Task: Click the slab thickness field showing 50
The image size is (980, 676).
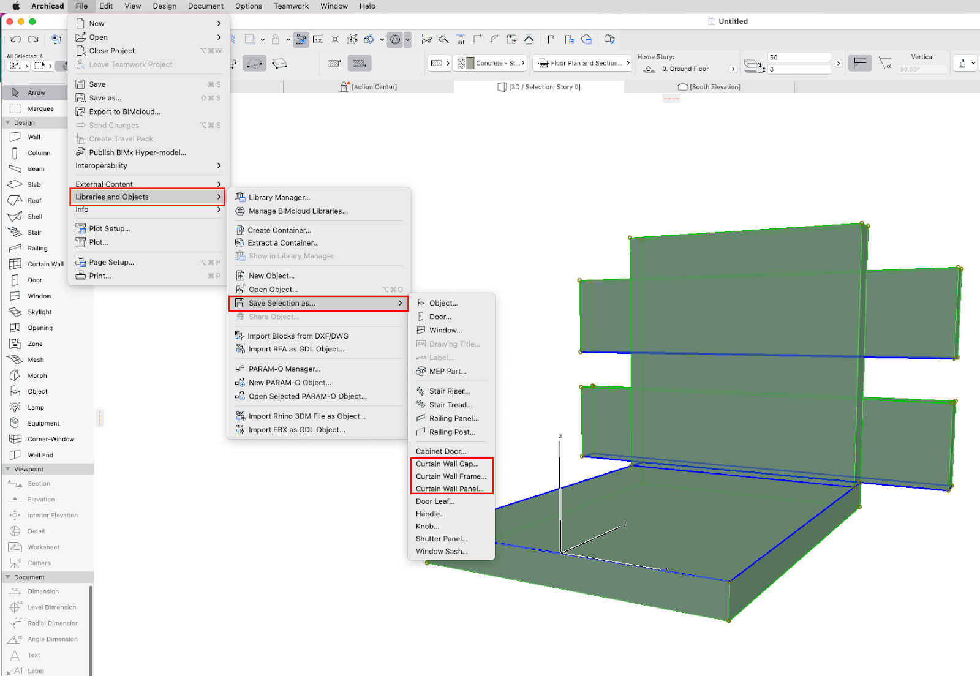Action: (x=799, y=58)
